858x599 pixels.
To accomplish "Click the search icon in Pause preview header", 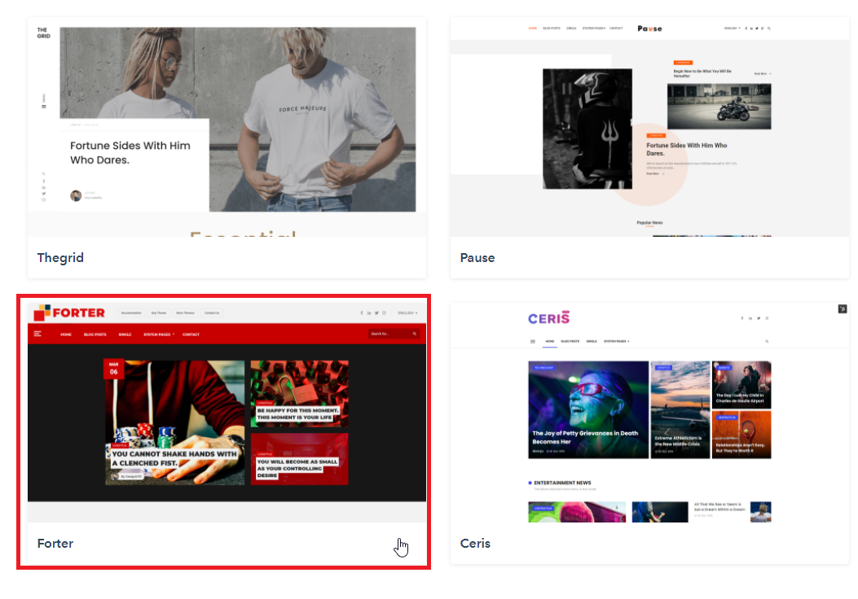I will tap(768, 28).
